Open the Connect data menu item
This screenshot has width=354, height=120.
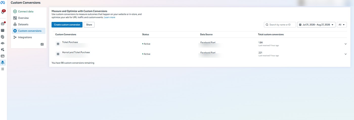pos(29,12)
